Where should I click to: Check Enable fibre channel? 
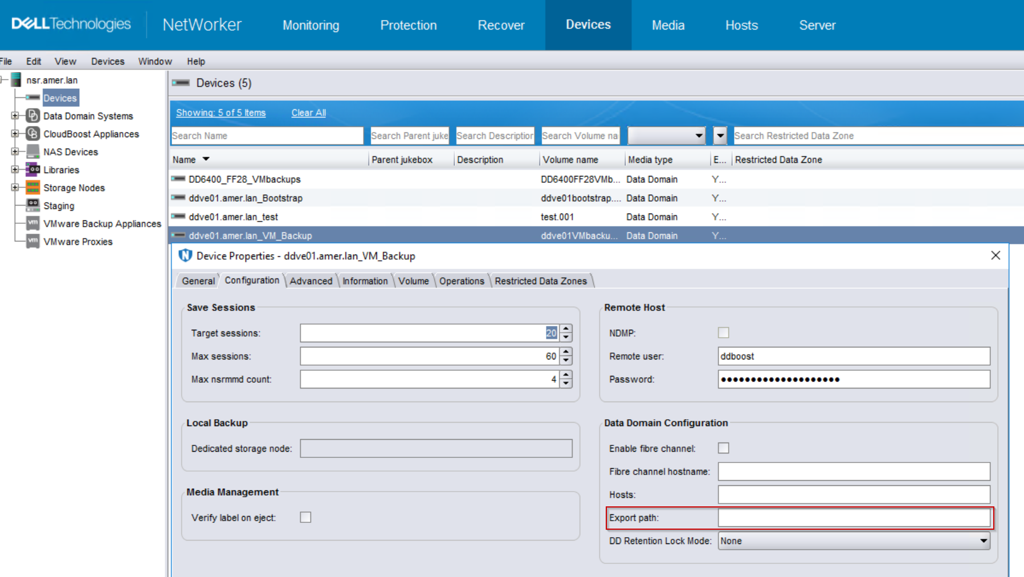click(x=723, y=448)
